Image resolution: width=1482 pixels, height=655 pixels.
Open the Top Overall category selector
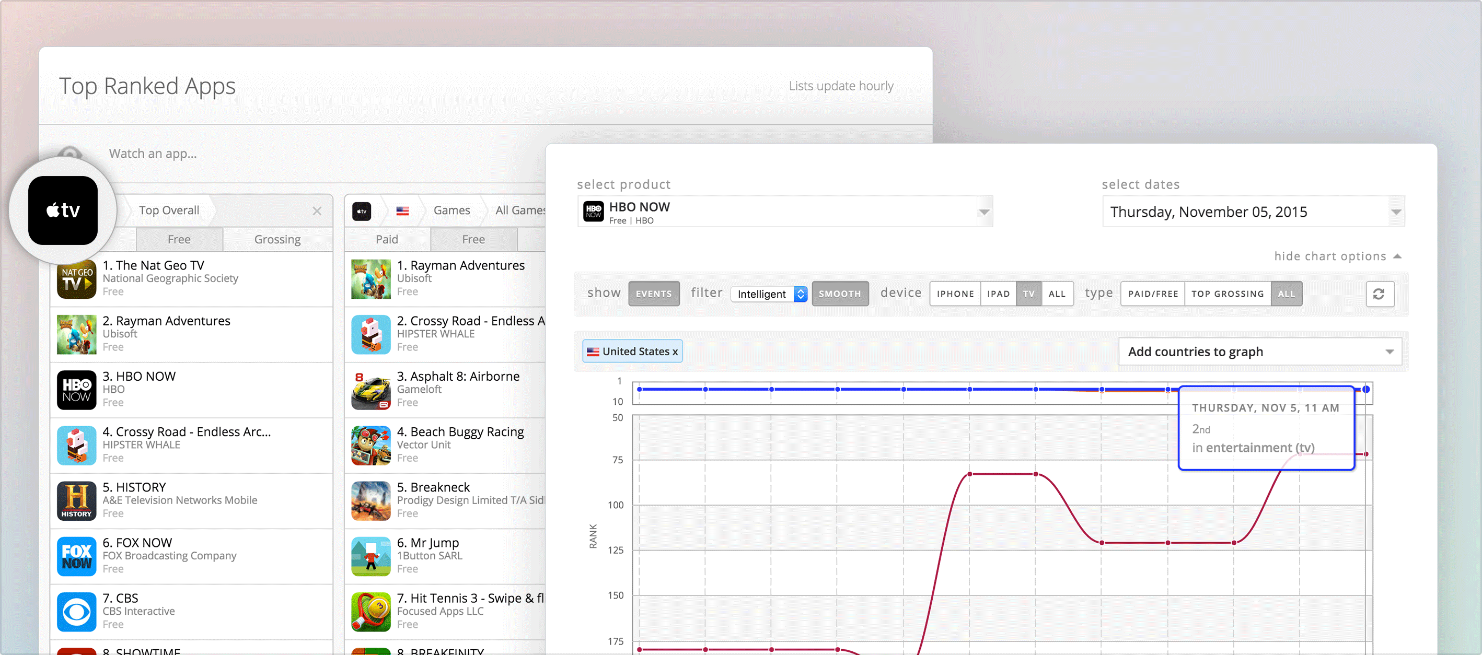pos(169,210)
